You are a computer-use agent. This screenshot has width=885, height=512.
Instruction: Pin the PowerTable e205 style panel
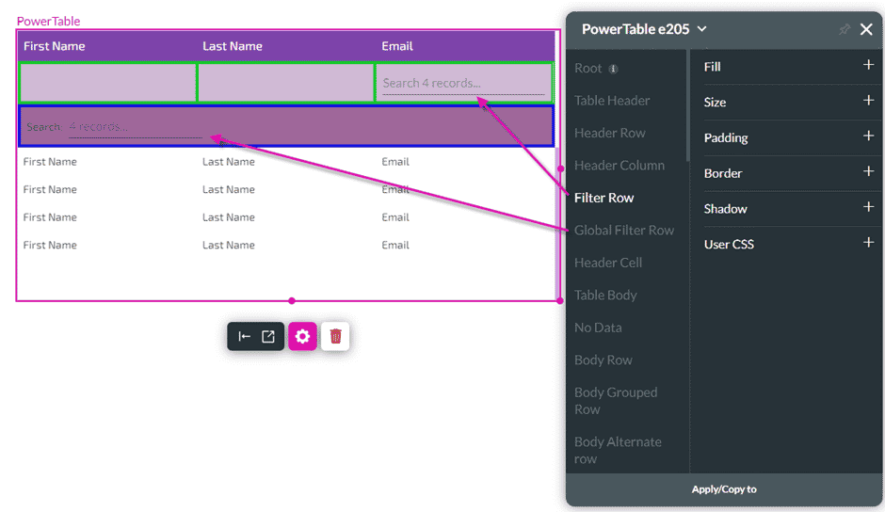844,30
